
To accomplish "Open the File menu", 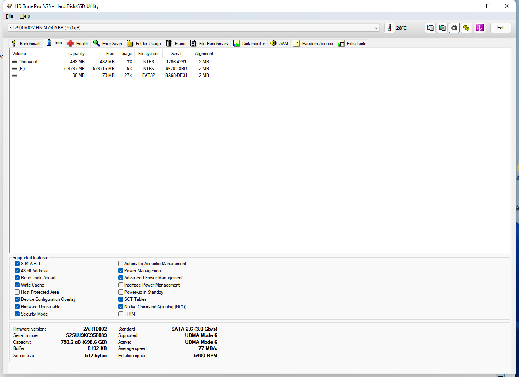I will point(10,16).
